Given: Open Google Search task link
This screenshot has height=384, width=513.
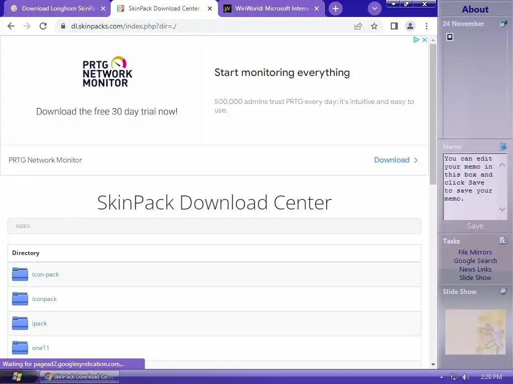Looking at the screenshot, I should coord(475,261).
